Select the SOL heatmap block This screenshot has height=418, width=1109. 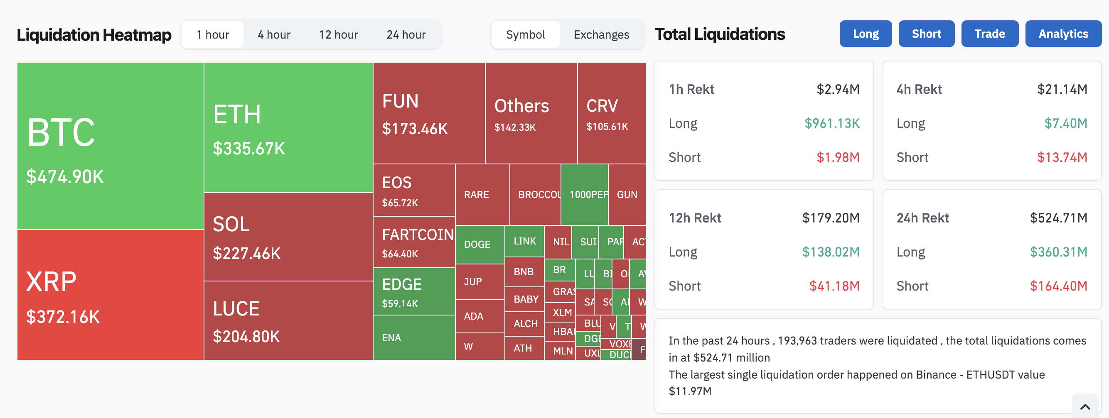(288, 237)
